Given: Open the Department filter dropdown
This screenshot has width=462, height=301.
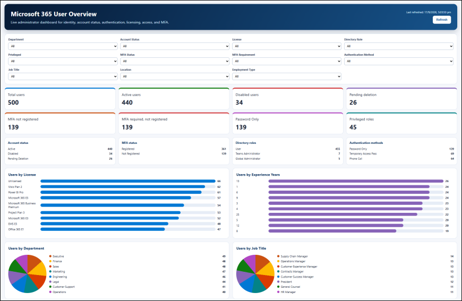Looking at the screenshot, I should pos(63,46).
